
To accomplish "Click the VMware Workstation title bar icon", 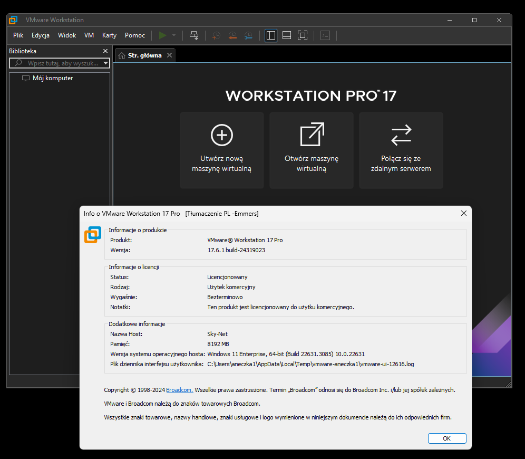I will tap(13, 20).
